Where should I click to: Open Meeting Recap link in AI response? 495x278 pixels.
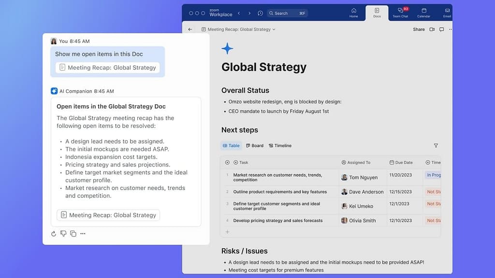[108, 215]
